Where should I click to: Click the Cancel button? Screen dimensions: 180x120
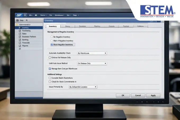(138, 95)
